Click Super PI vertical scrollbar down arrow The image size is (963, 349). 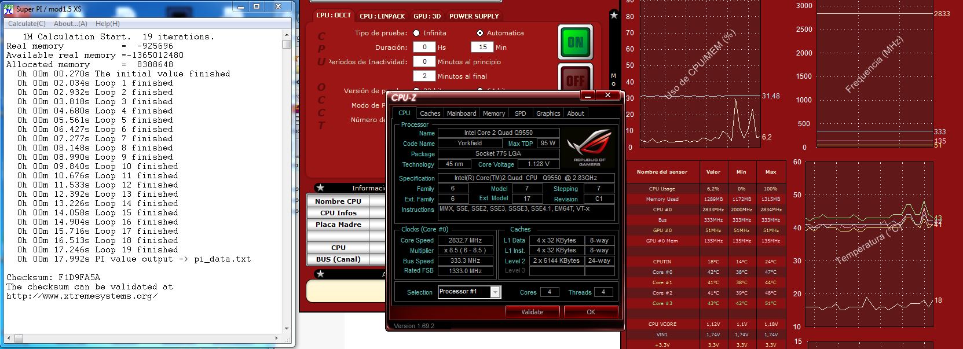(x=287, y=329)
